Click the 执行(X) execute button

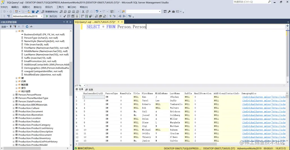coord(52,16)
